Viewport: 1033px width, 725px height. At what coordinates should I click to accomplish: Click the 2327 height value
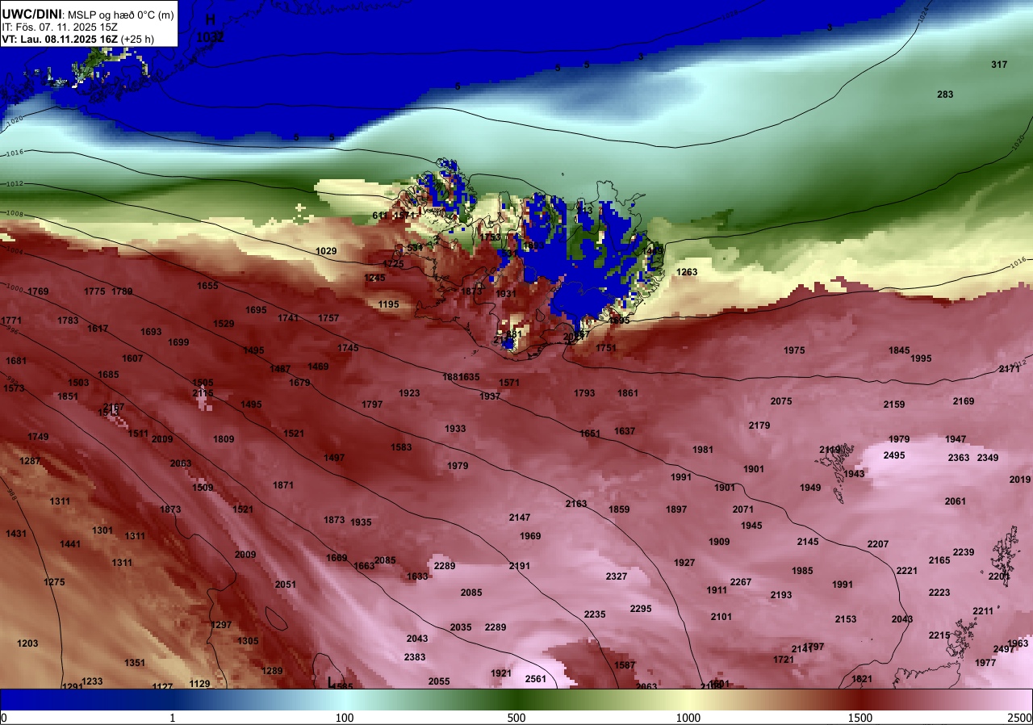pos(617,576)
